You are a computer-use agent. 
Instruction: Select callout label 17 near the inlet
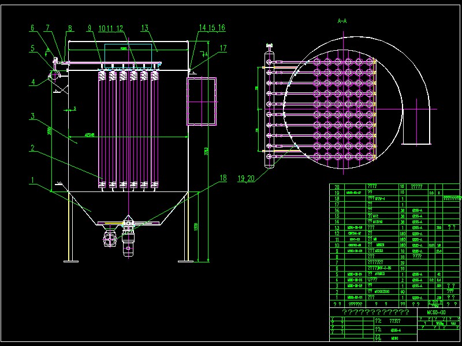tap(223, 48)
